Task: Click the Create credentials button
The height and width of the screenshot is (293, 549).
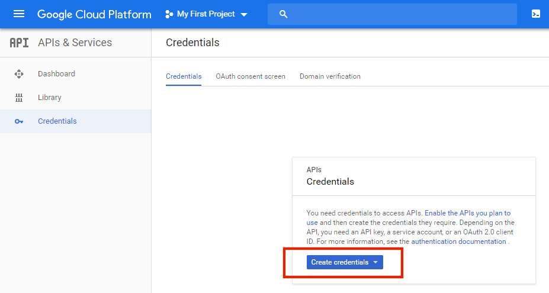Action: coord(345,262)
